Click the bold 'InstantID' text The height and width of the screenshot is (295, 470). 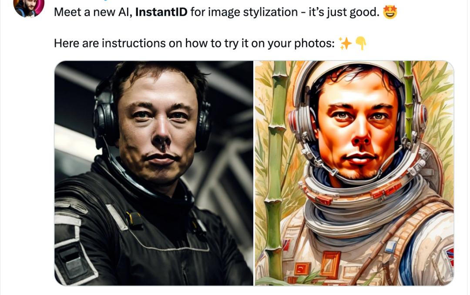[x=161, y=12]
